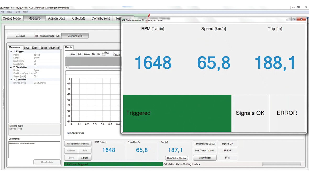The width and height of the screenshot is (309, 176).
Task: Click the Hide Status Monitor button
Action: 176,158
